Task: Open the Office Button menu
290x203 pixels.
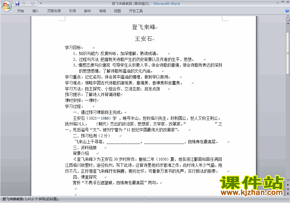Action: [7, 6]
